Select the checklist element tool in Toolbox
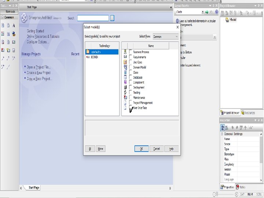Screen dimensions: 264x198 3,34
